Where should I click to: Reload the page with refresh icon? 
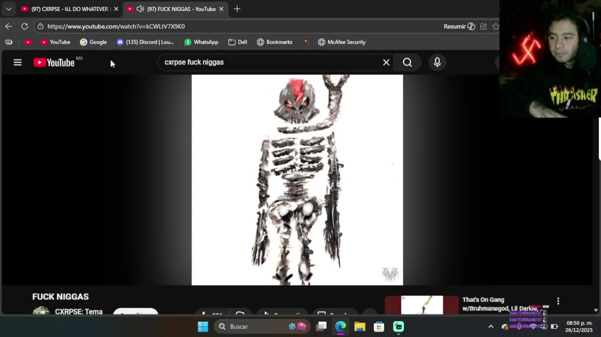pos(24,26)
